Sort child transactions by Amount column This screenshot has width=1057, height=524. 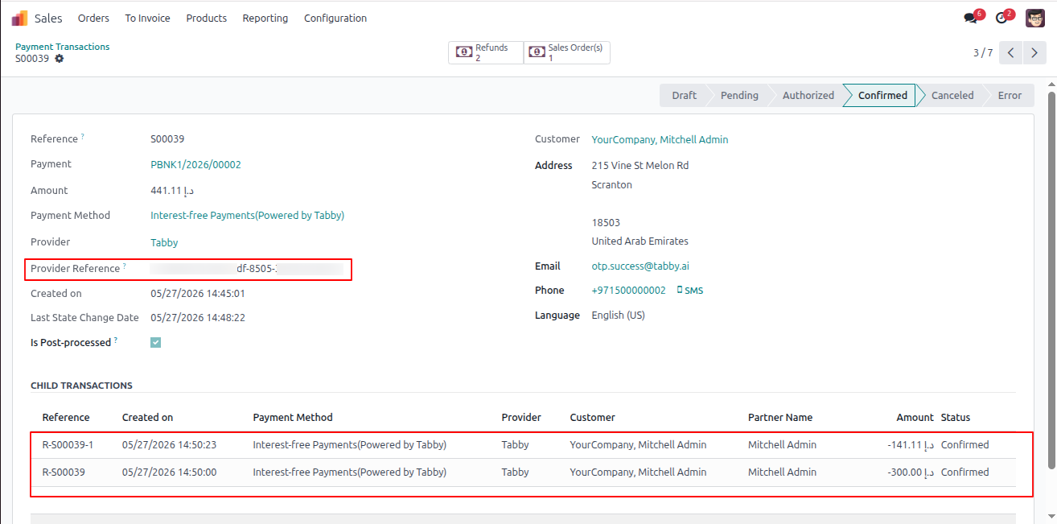(x=915, y=417)
